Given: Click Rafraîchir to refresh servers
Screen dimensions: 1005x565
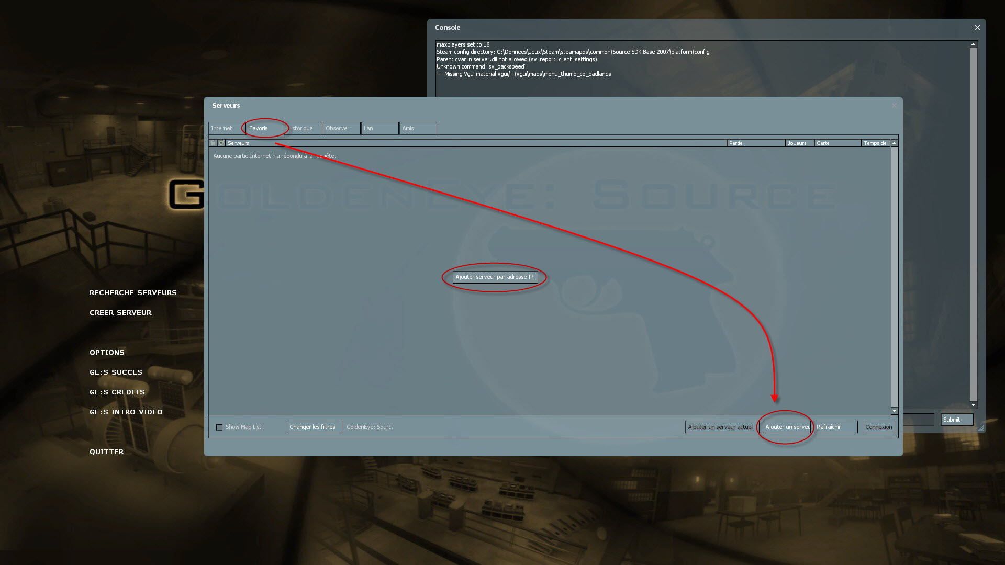Looking at the screenshot, I should 835,427.
